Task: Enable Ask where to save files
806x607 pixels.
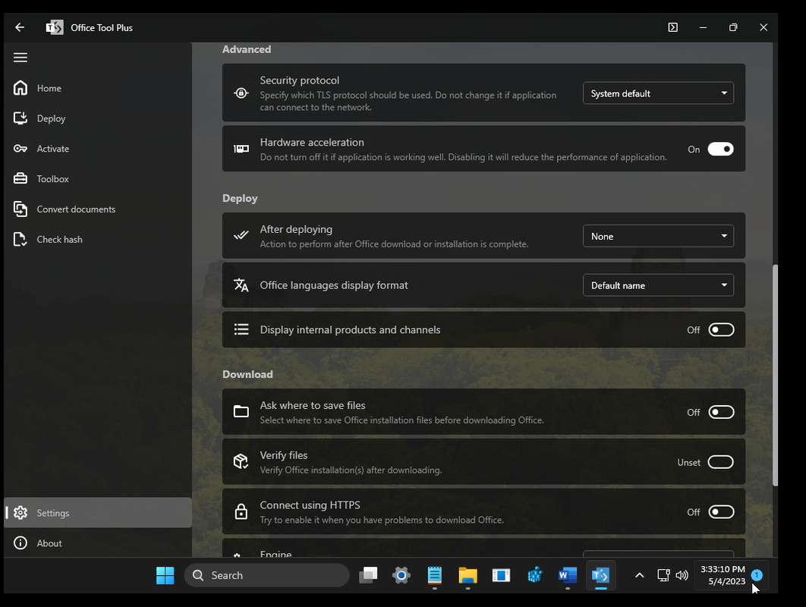Action: coord(721,412)
